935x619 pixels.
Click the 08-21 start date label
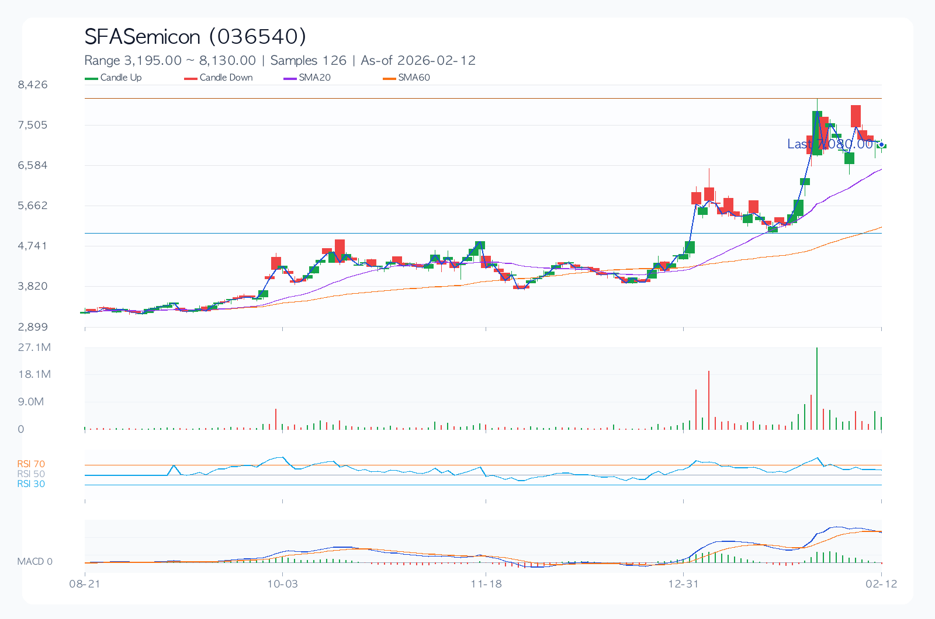[85, 584]
